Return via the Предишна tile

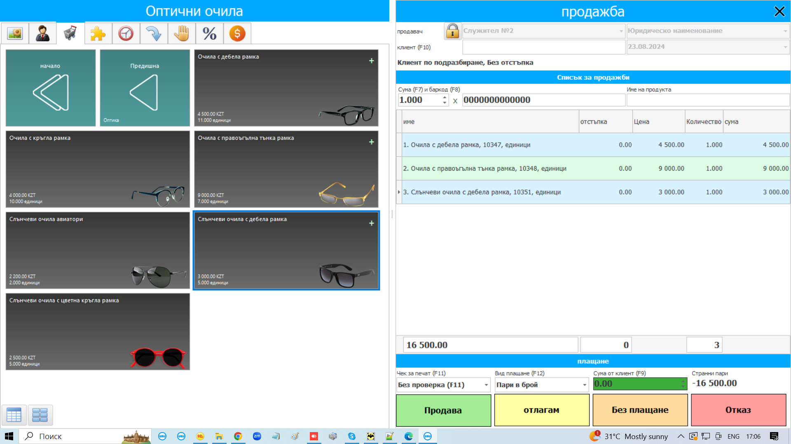[x=145, y=88]
